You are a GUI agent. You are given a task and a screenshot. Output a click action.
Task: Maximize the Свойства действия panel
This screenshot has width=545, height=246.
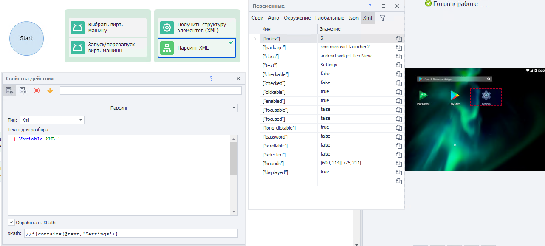225,79
